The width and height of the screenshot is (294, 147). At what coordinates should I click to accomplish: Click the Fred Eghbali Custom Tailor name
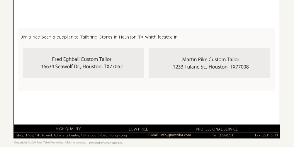(81, 59)
